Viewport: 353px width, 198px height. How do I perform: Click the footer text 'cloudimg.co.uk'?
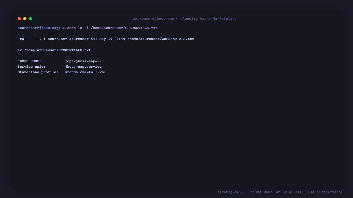[231, 192]
